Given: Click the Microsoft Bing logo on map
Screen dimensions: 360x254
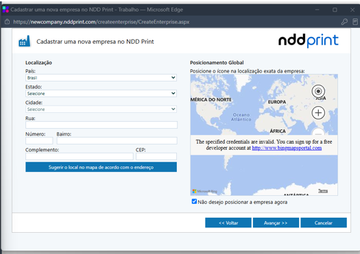Looking at the screenshot, I should click(x=204, y=191).
